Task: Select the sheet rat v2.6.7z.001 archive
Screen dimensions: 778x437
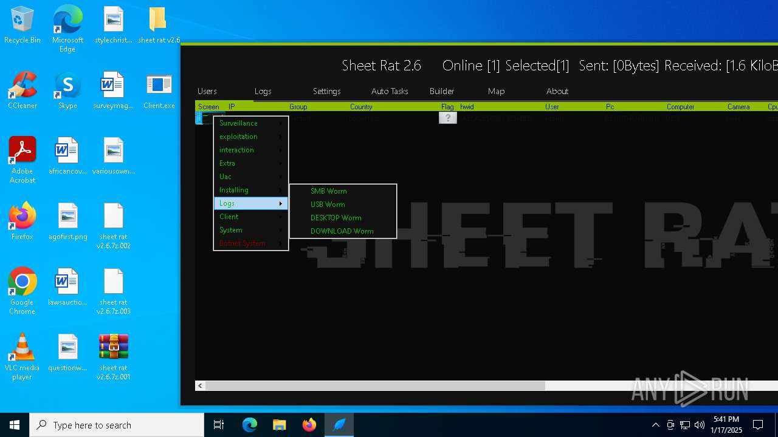Action: tap(114, 357)
